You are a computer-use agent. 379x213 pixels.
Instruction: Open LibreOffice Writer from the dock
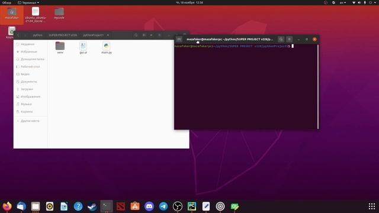64,206
